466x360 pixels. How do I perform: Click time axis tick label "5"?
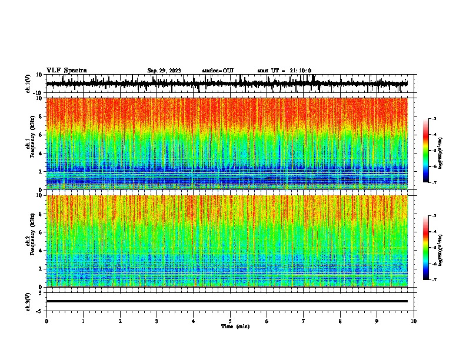point(230,321)
